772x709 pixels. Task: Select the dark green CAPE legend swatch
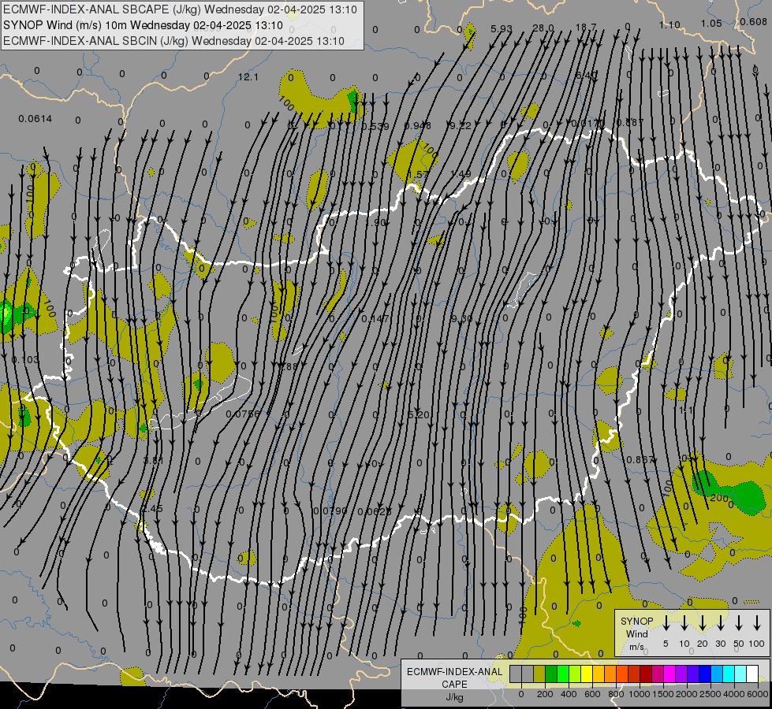coord(551,674)
